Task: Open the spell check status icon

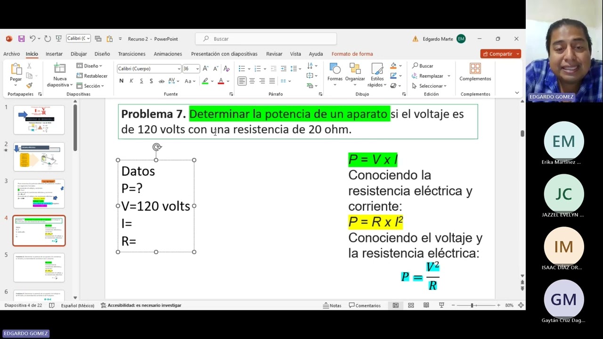Action: [52, 305]
